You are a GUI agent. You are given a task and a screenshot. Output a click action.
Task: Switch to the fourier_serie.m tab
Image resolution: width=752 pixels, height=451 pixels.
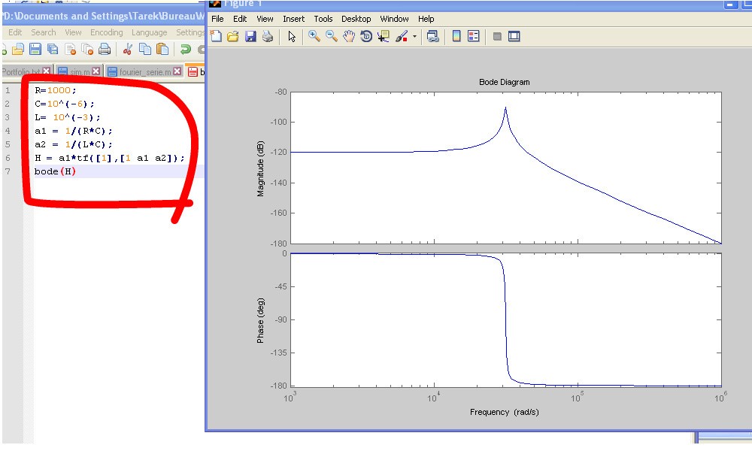(x=140, y=72)
